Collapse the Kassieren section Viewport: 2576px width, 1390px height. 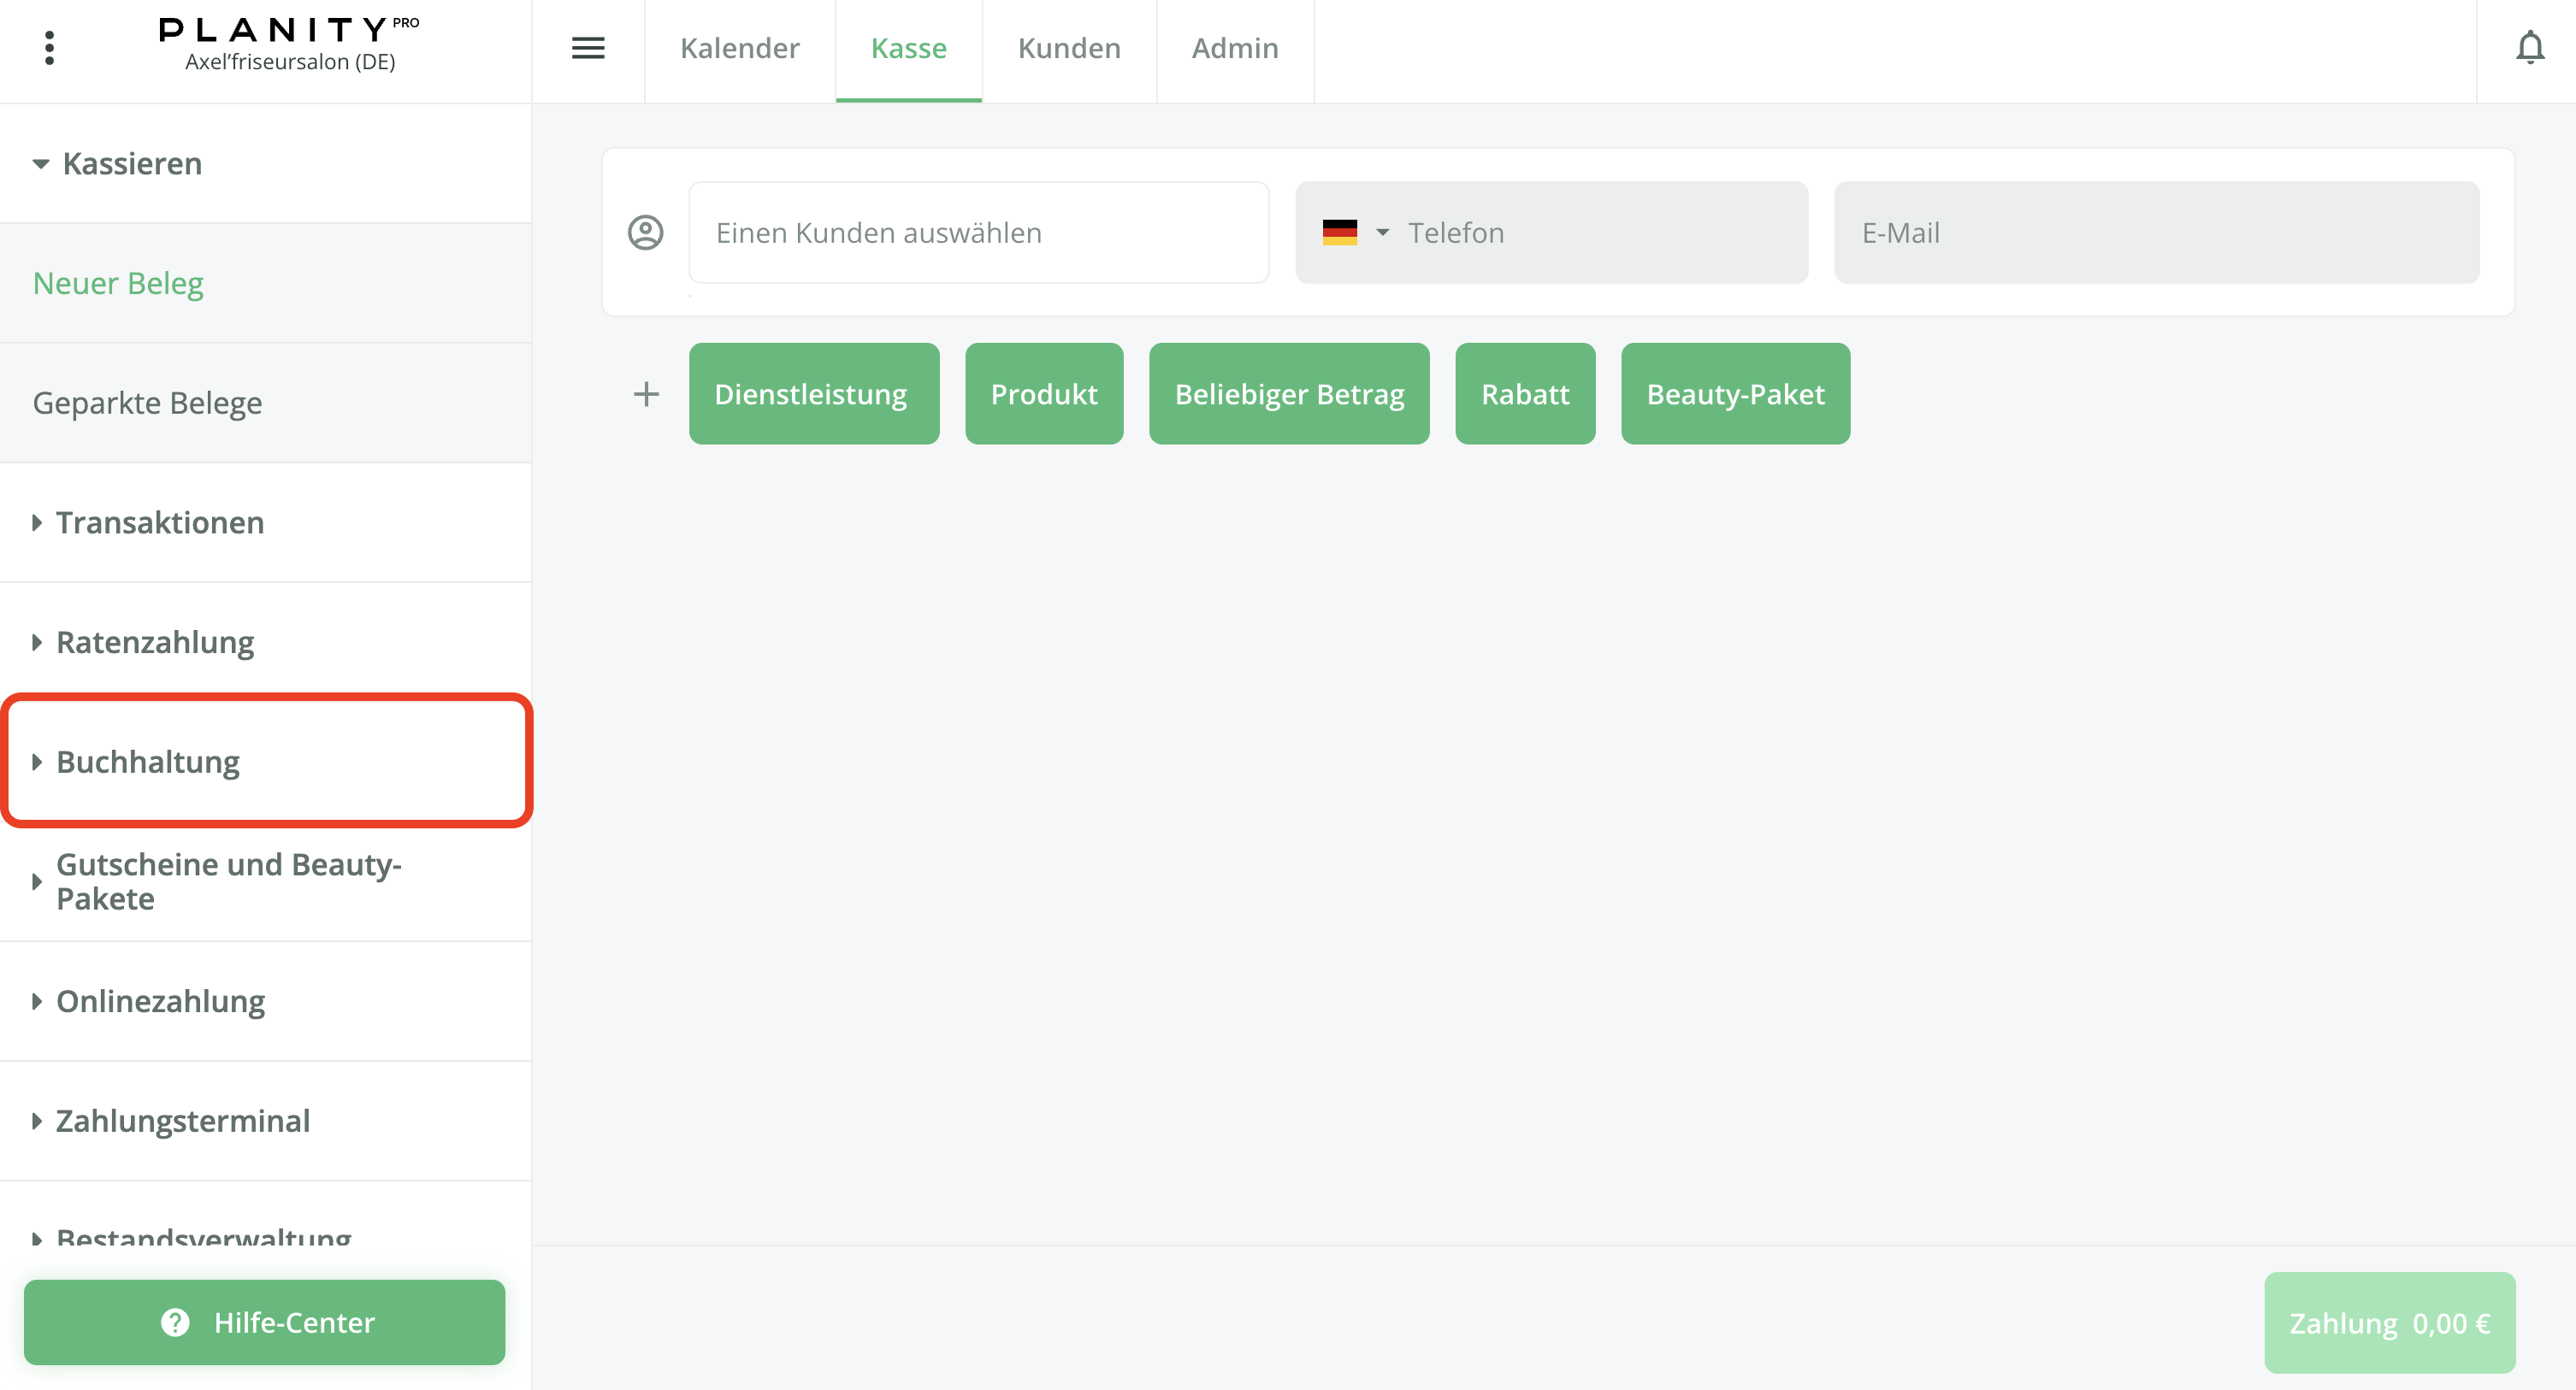click(132, 163)
